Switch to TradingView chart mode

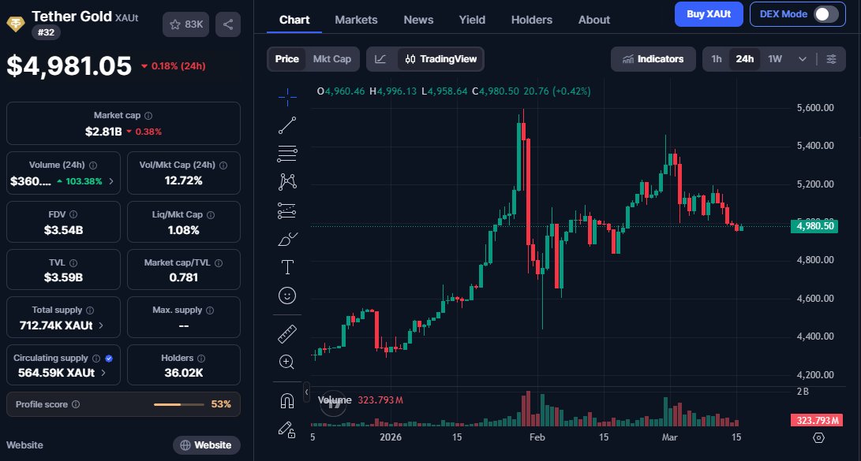[441, 59]
